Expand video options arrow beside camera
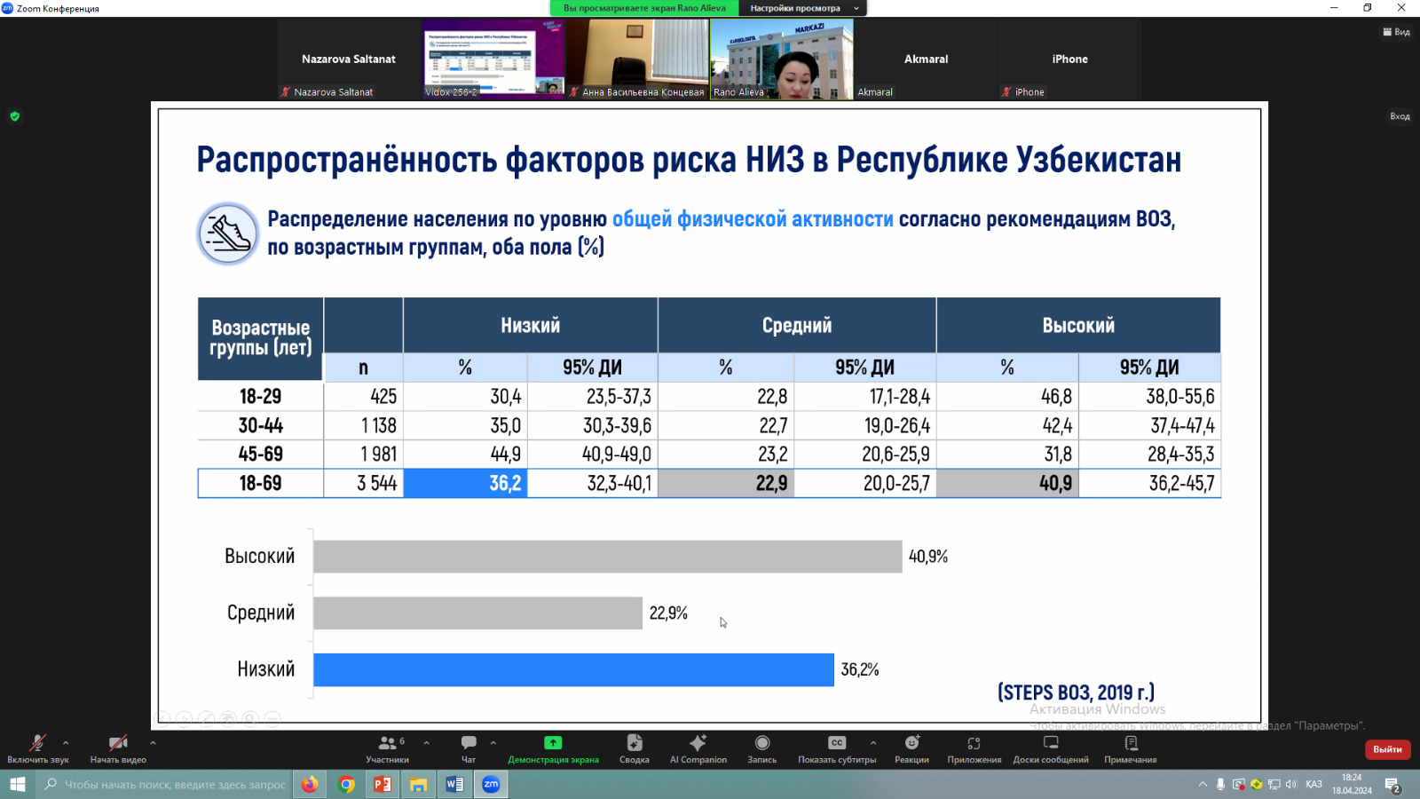This screenshot has height=799, width=1420. tap(153, 743)
